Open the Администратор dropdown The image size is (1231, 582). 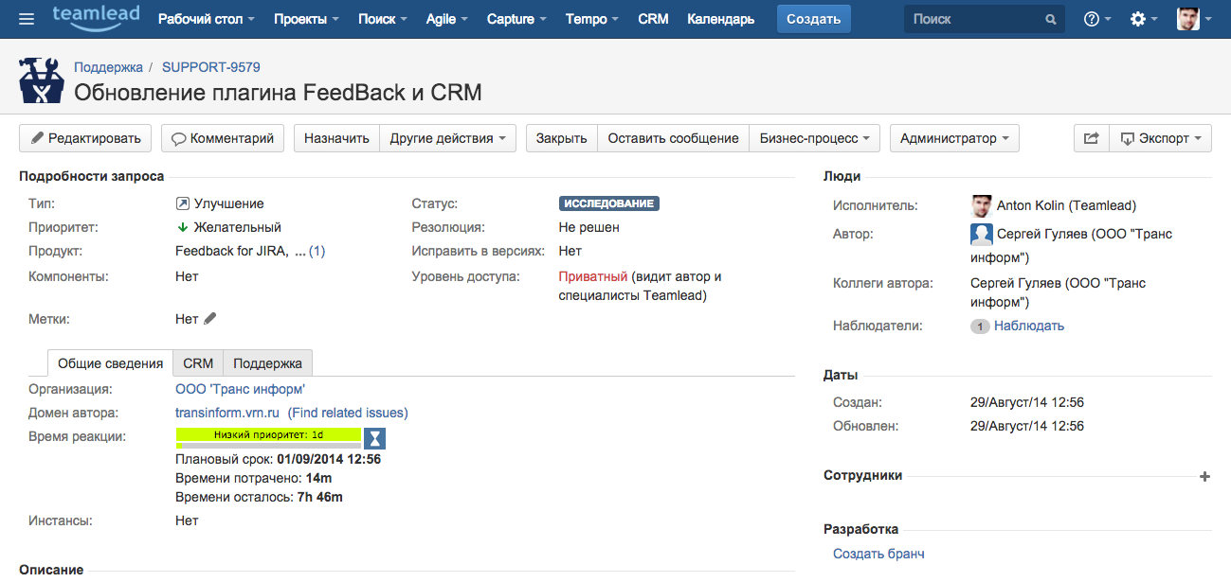954,138
